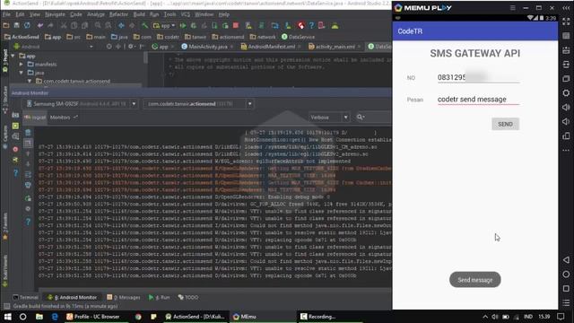Click the green Run app icon
This screenshot has width=574, height=323.
coord(183,26)
